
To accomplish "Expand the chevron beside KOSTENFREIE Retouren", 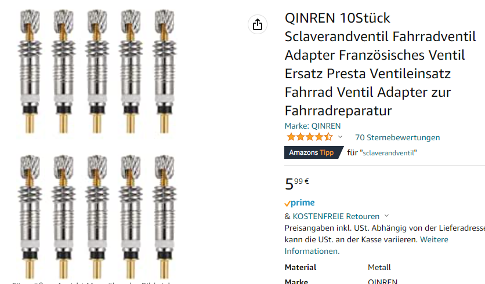I will pos(386,216).
